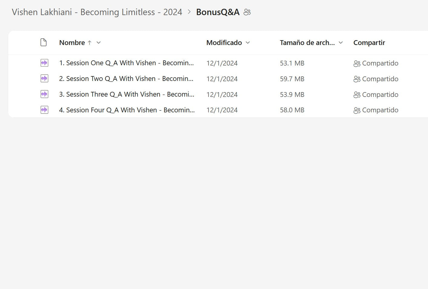
Task: Click audio file icon for Session Three
Action: click(x=44, y=94)
